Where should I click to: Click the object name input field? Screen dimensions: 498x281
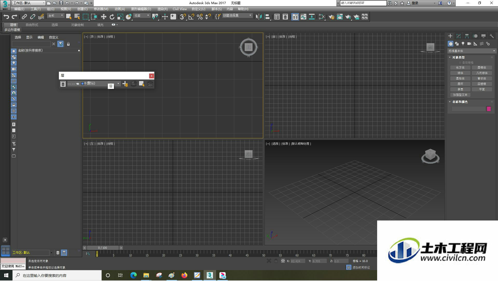[x=468, y=109]
